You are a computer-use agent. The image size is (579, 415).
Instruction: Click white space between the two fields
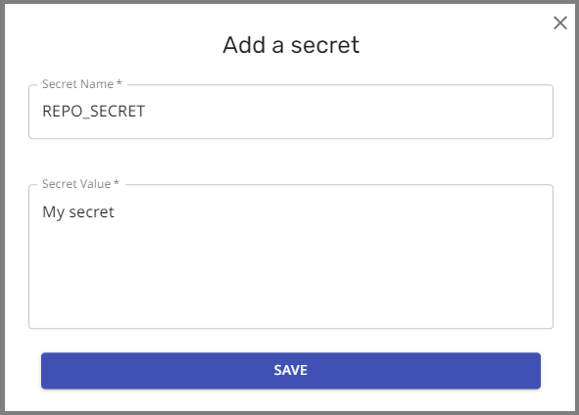pyautogui.click(x=291, y=159)
